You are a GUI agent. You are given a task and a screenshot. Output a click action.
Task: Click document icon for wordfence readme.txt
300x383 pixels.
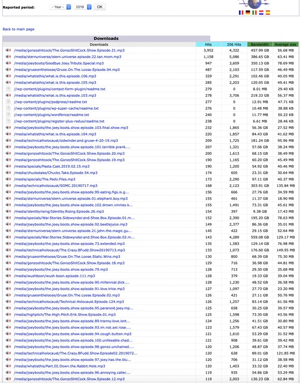[8, 114]
